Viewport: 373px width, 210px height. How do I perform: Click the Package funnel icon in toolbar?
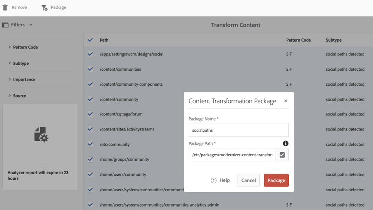point(44,8)
